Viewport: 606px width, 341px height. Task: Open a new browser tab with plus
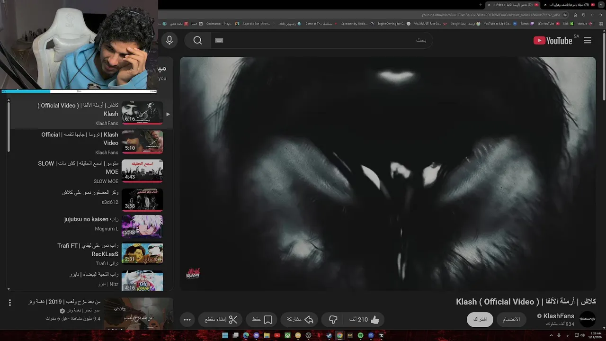tap(481, 5)
